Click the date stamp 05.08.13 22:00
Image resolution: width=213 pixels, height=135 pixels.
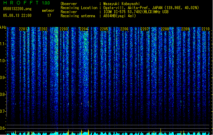17,16
